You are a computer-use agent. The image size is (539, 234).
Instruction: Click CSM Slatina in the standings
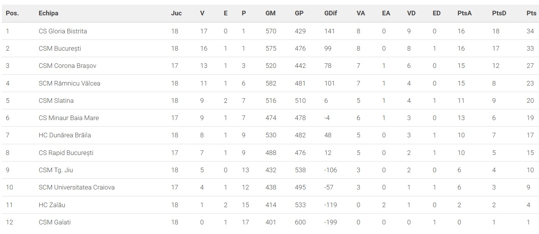pyautogui.click(x=56, y=101)
